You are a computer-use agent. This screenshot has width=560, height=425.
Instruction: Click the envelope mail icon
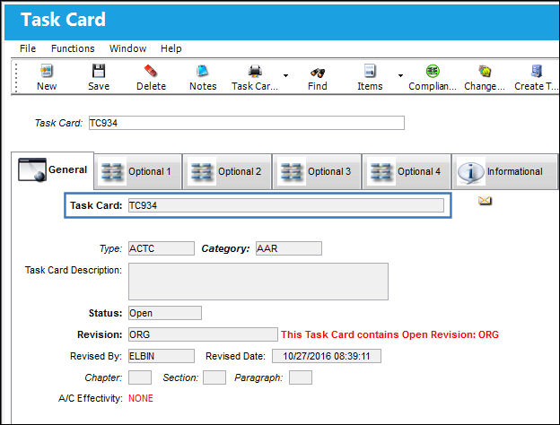tap(485, 201)
